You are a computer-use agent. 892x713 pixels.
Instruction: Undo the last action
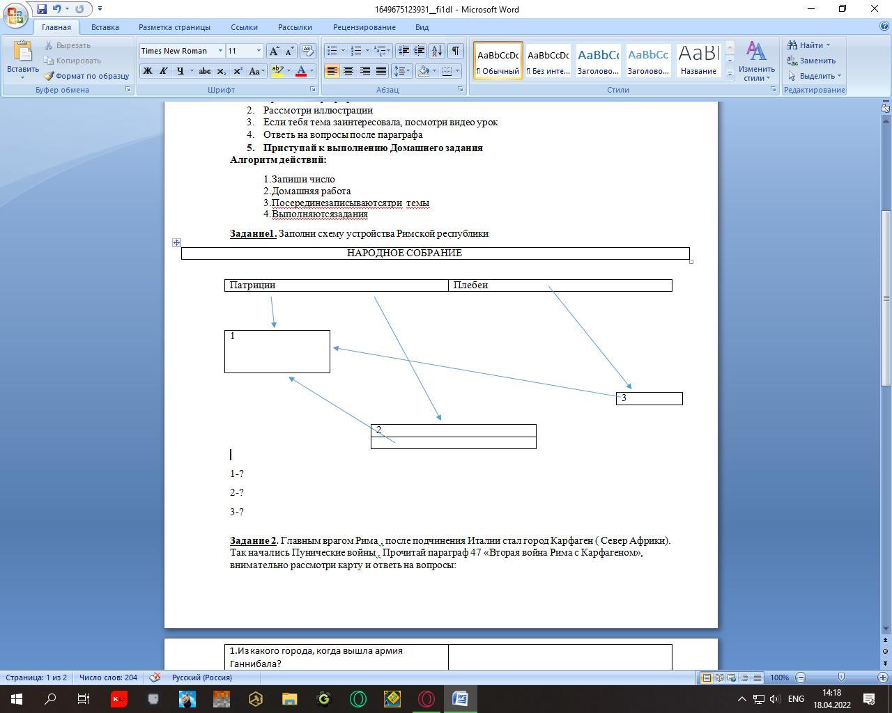(57, 9)
